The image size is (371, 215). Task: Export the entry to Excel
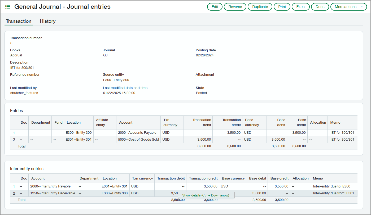point(300,7)
